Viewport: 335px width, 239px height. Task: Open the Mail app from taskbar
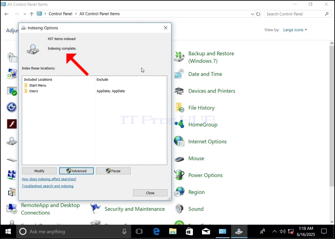[x=206, y=232]
